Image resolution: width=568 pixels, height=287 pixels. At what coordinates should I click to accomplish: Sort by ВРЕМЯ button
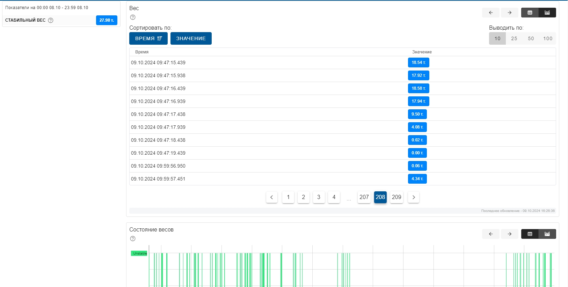pyautogui.click(x=148, y=38)
